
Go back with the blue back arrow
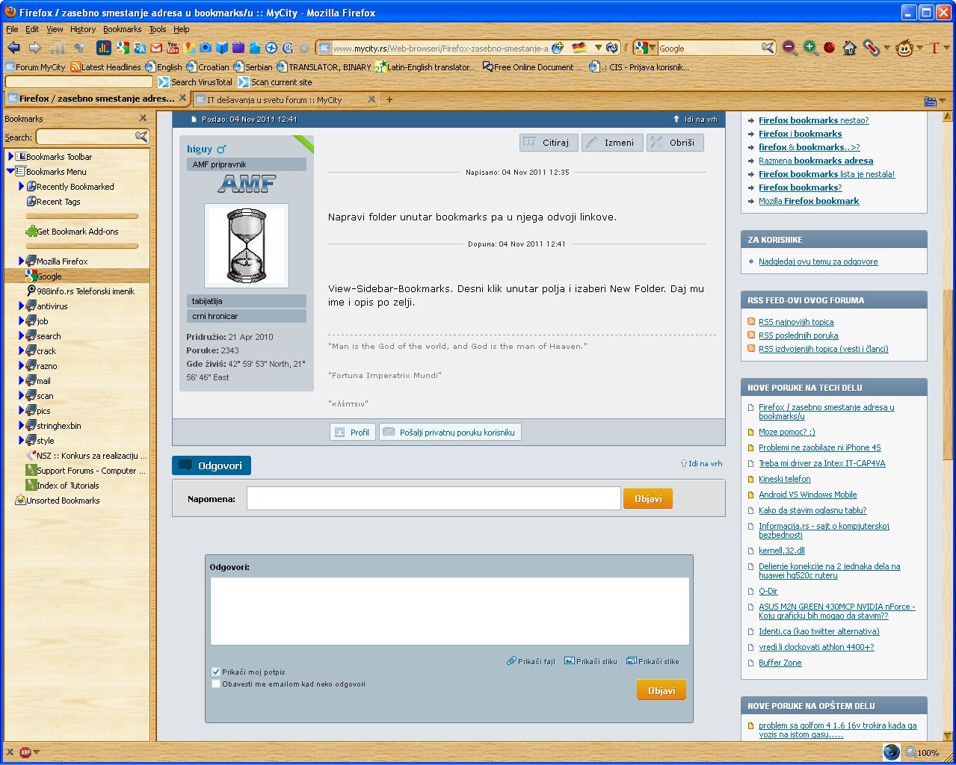point(13,48)
